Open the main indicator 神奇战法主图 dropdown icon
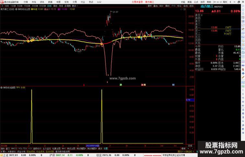The height and width of the screenshot is (157, 245). 16,9
